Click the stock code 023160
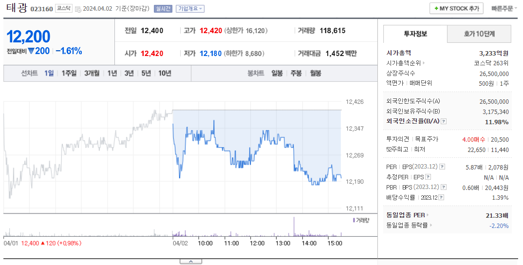Image resolution: width=523 pixels, height=265 pixels. click(x=42, y=9)
